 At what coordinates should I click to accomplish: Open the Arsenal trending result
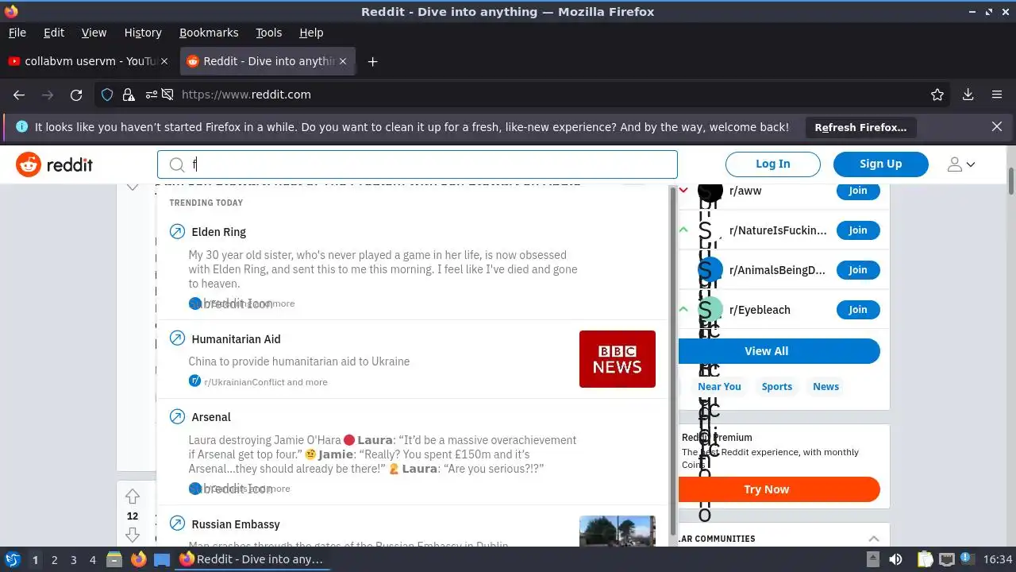pyautogui.click(x=413, y=452)
